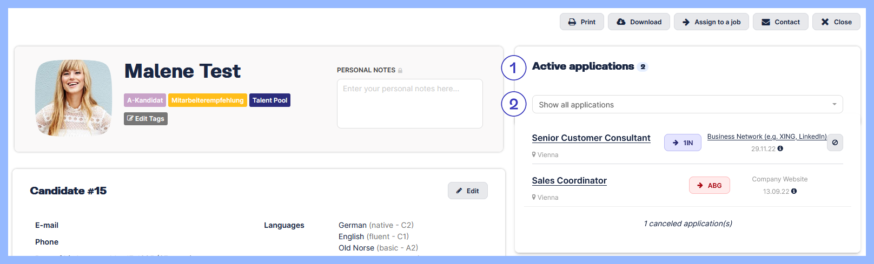Show the 1 canceled application(s)
Screen dimensions: 874x264
(x=687, y=224)
